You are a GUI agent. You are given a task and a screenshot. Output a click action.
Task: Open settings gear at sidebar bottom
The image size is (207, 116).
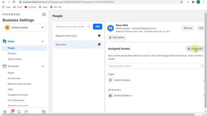pos(5,112)
